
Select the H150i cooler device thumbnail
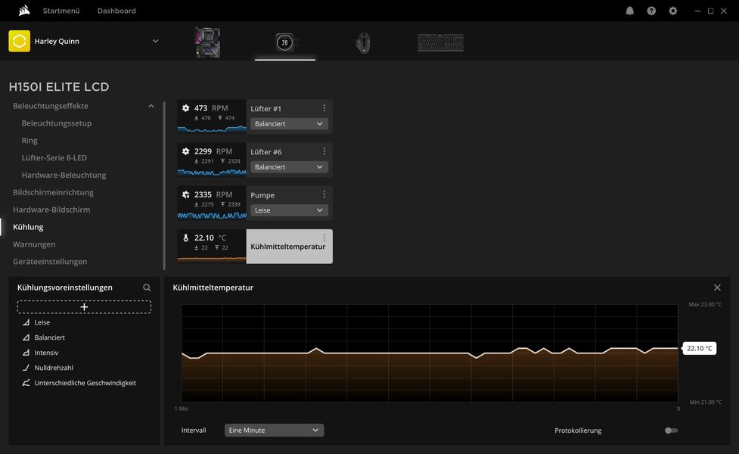click(284, 42)
